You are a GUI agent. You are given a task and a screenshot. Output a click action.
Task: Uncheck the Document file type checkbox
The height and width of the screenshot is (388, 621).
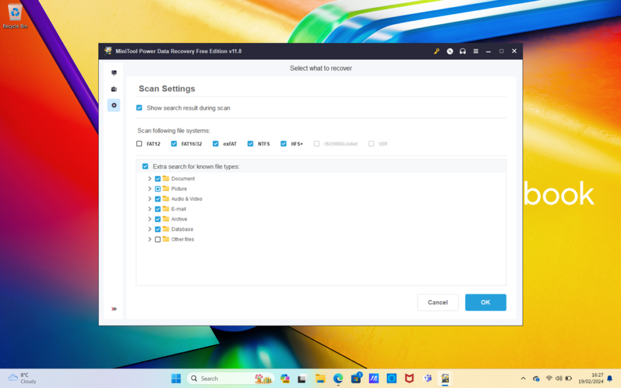pos(158,179)
